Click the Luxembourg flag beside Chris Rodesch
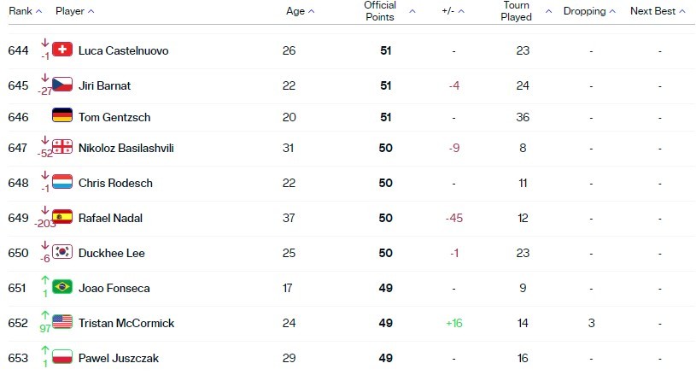 coord(62,181)
